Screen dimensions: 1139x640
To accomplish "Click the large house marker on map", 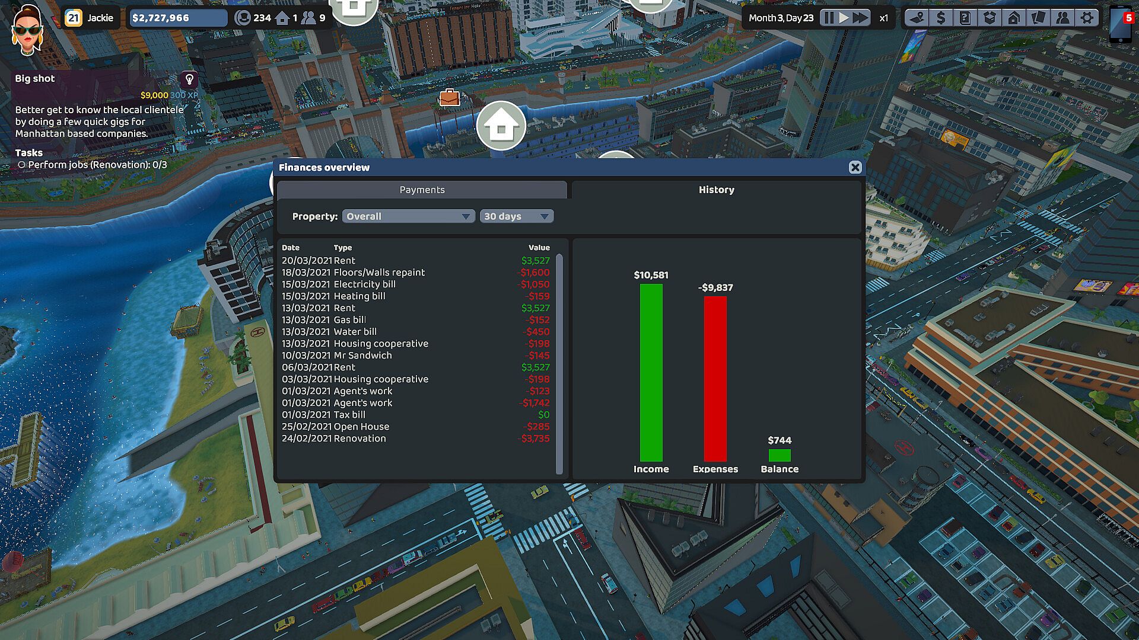I will pos(501,126).
